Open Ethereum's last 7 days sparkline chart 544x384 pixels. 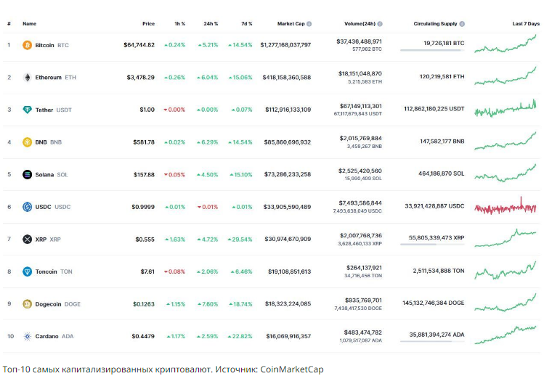[x=506, y=76]
